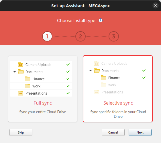Click the Documents folder icon in Selective sync
161x143 pixels.
pos(97,70)
